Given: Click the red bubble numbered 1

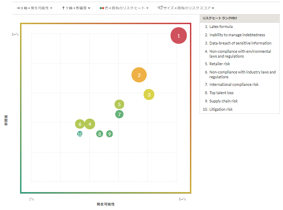Looking at the screenshot, I should coord(179,36).
